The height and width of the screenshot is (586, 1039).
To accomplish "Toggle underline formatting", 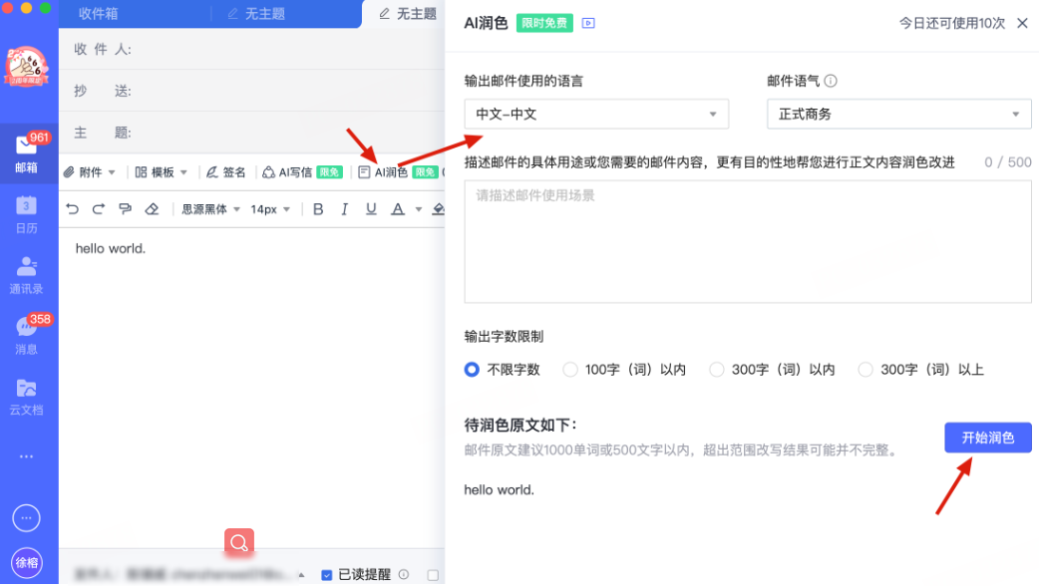I will pos(371,209).
